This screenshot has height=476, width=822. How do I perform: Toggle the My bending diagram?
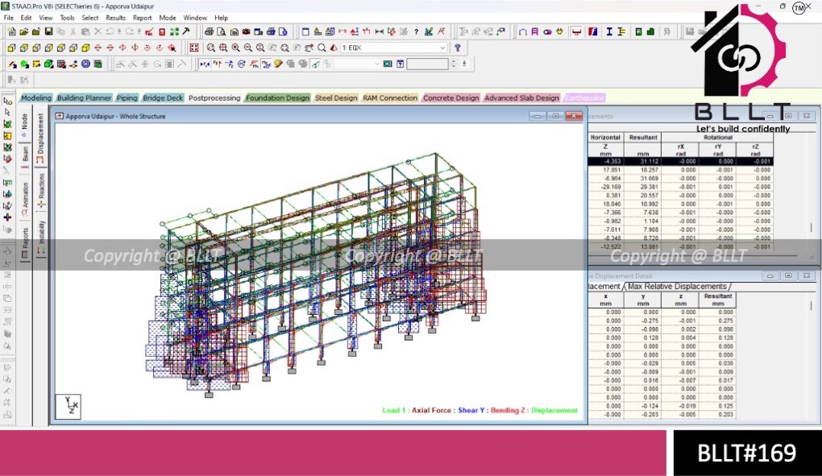pyautogui.click(x=254, y=64)
